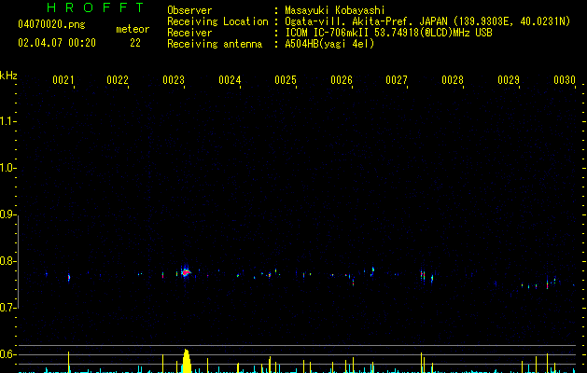Viewport: 587px width, 373px height.
Task: Click the kHz axis unit label
Action: click(x=8, y=76)
